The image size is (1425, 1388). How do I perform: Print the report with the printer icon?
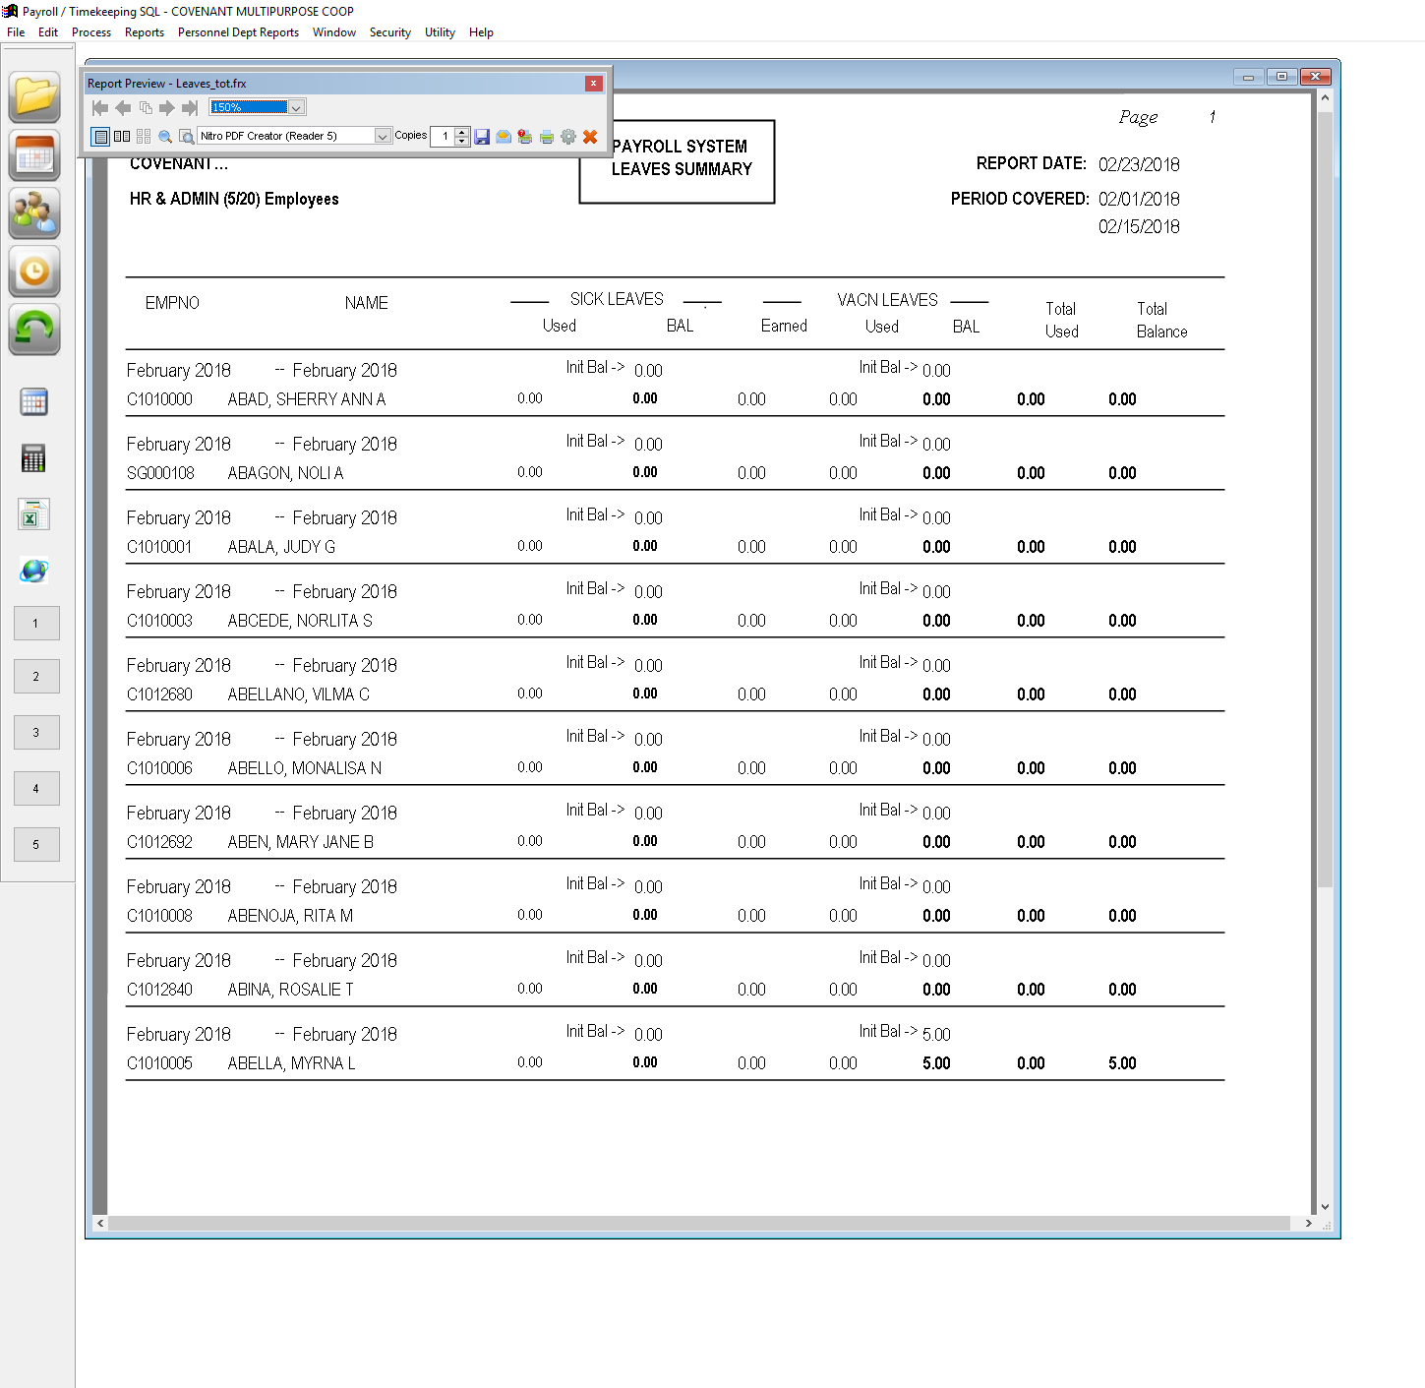click(x=547, y=137)
